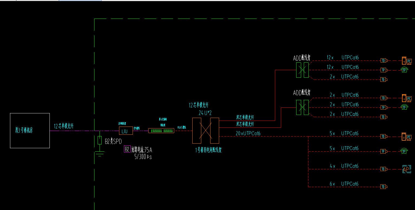Image resolution: width=415 pixels, height=210 pixels.
Task: Click the TD outlet on the 12 x row
Action: coord(384,60)
